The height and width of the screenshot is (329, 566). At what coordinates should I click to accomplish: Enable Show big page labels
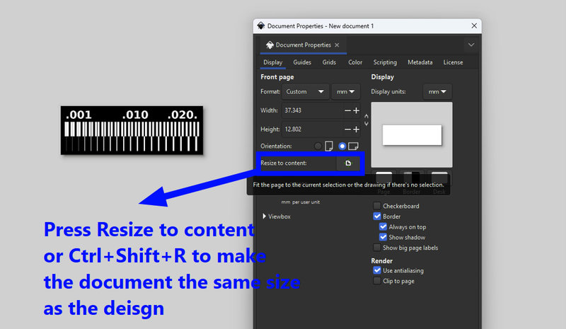point(377,248)
